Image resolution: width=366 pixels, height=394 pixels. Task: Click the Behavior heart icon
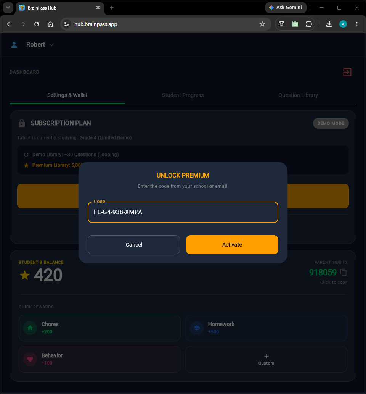30,359
